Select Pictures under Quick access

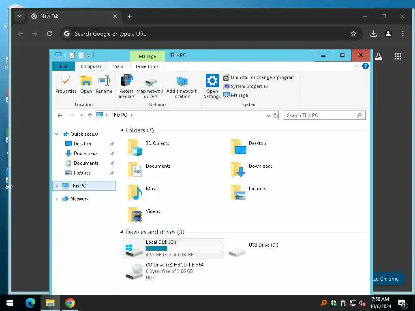[x=82, y=173]
